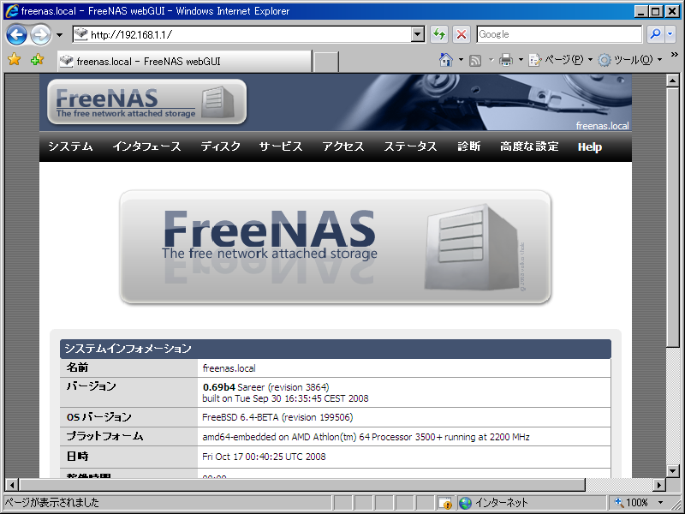Open the zoom level 100% dropdown

(x=661, y=503)
